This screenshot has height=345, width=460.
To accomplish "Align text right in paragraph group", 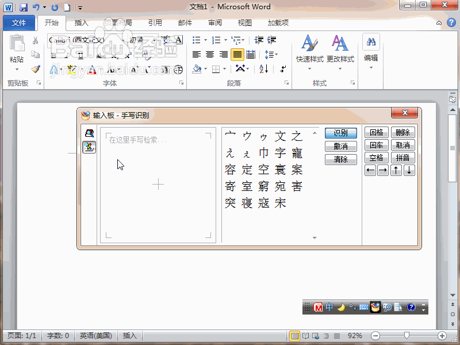I will [224, 55].
